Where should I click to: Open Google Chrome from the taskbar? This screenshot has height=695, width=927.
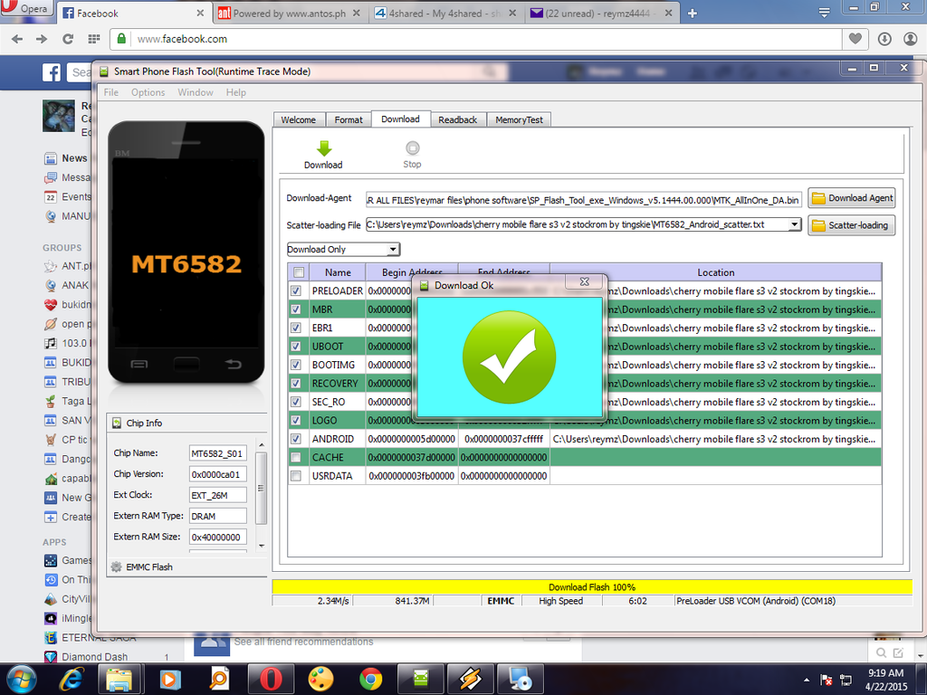tap(370, 678)
